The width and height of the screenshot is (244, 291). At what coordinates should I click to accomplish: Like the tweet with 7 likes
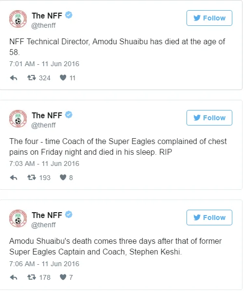tap(63, 277)
